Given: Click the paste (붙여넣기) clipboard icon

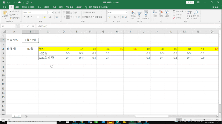Looking at the screenshot, I should point(5,13).
